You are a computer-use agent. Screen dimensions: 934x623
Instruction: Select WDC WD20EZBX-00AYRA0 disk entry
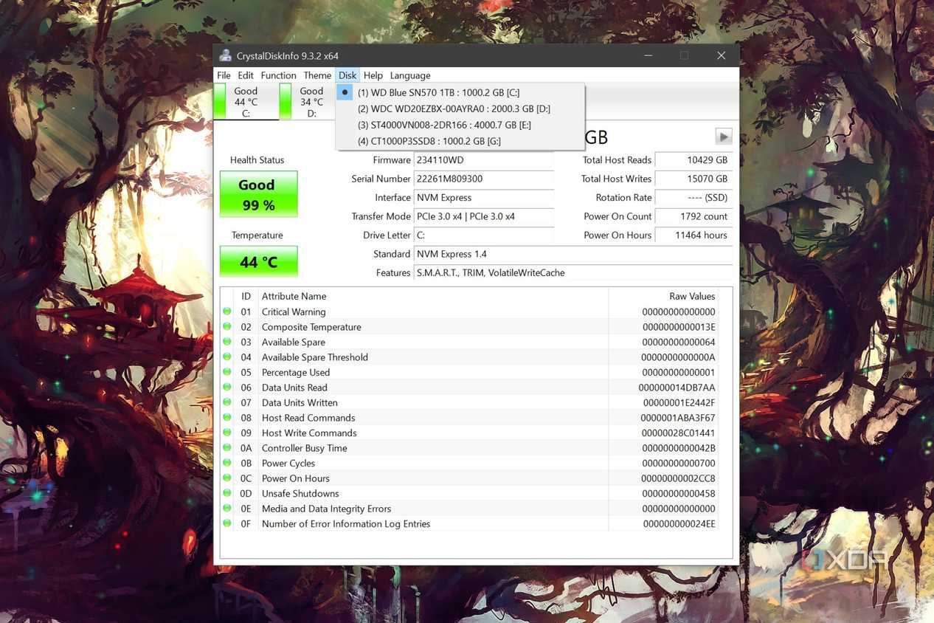point(460,109)
